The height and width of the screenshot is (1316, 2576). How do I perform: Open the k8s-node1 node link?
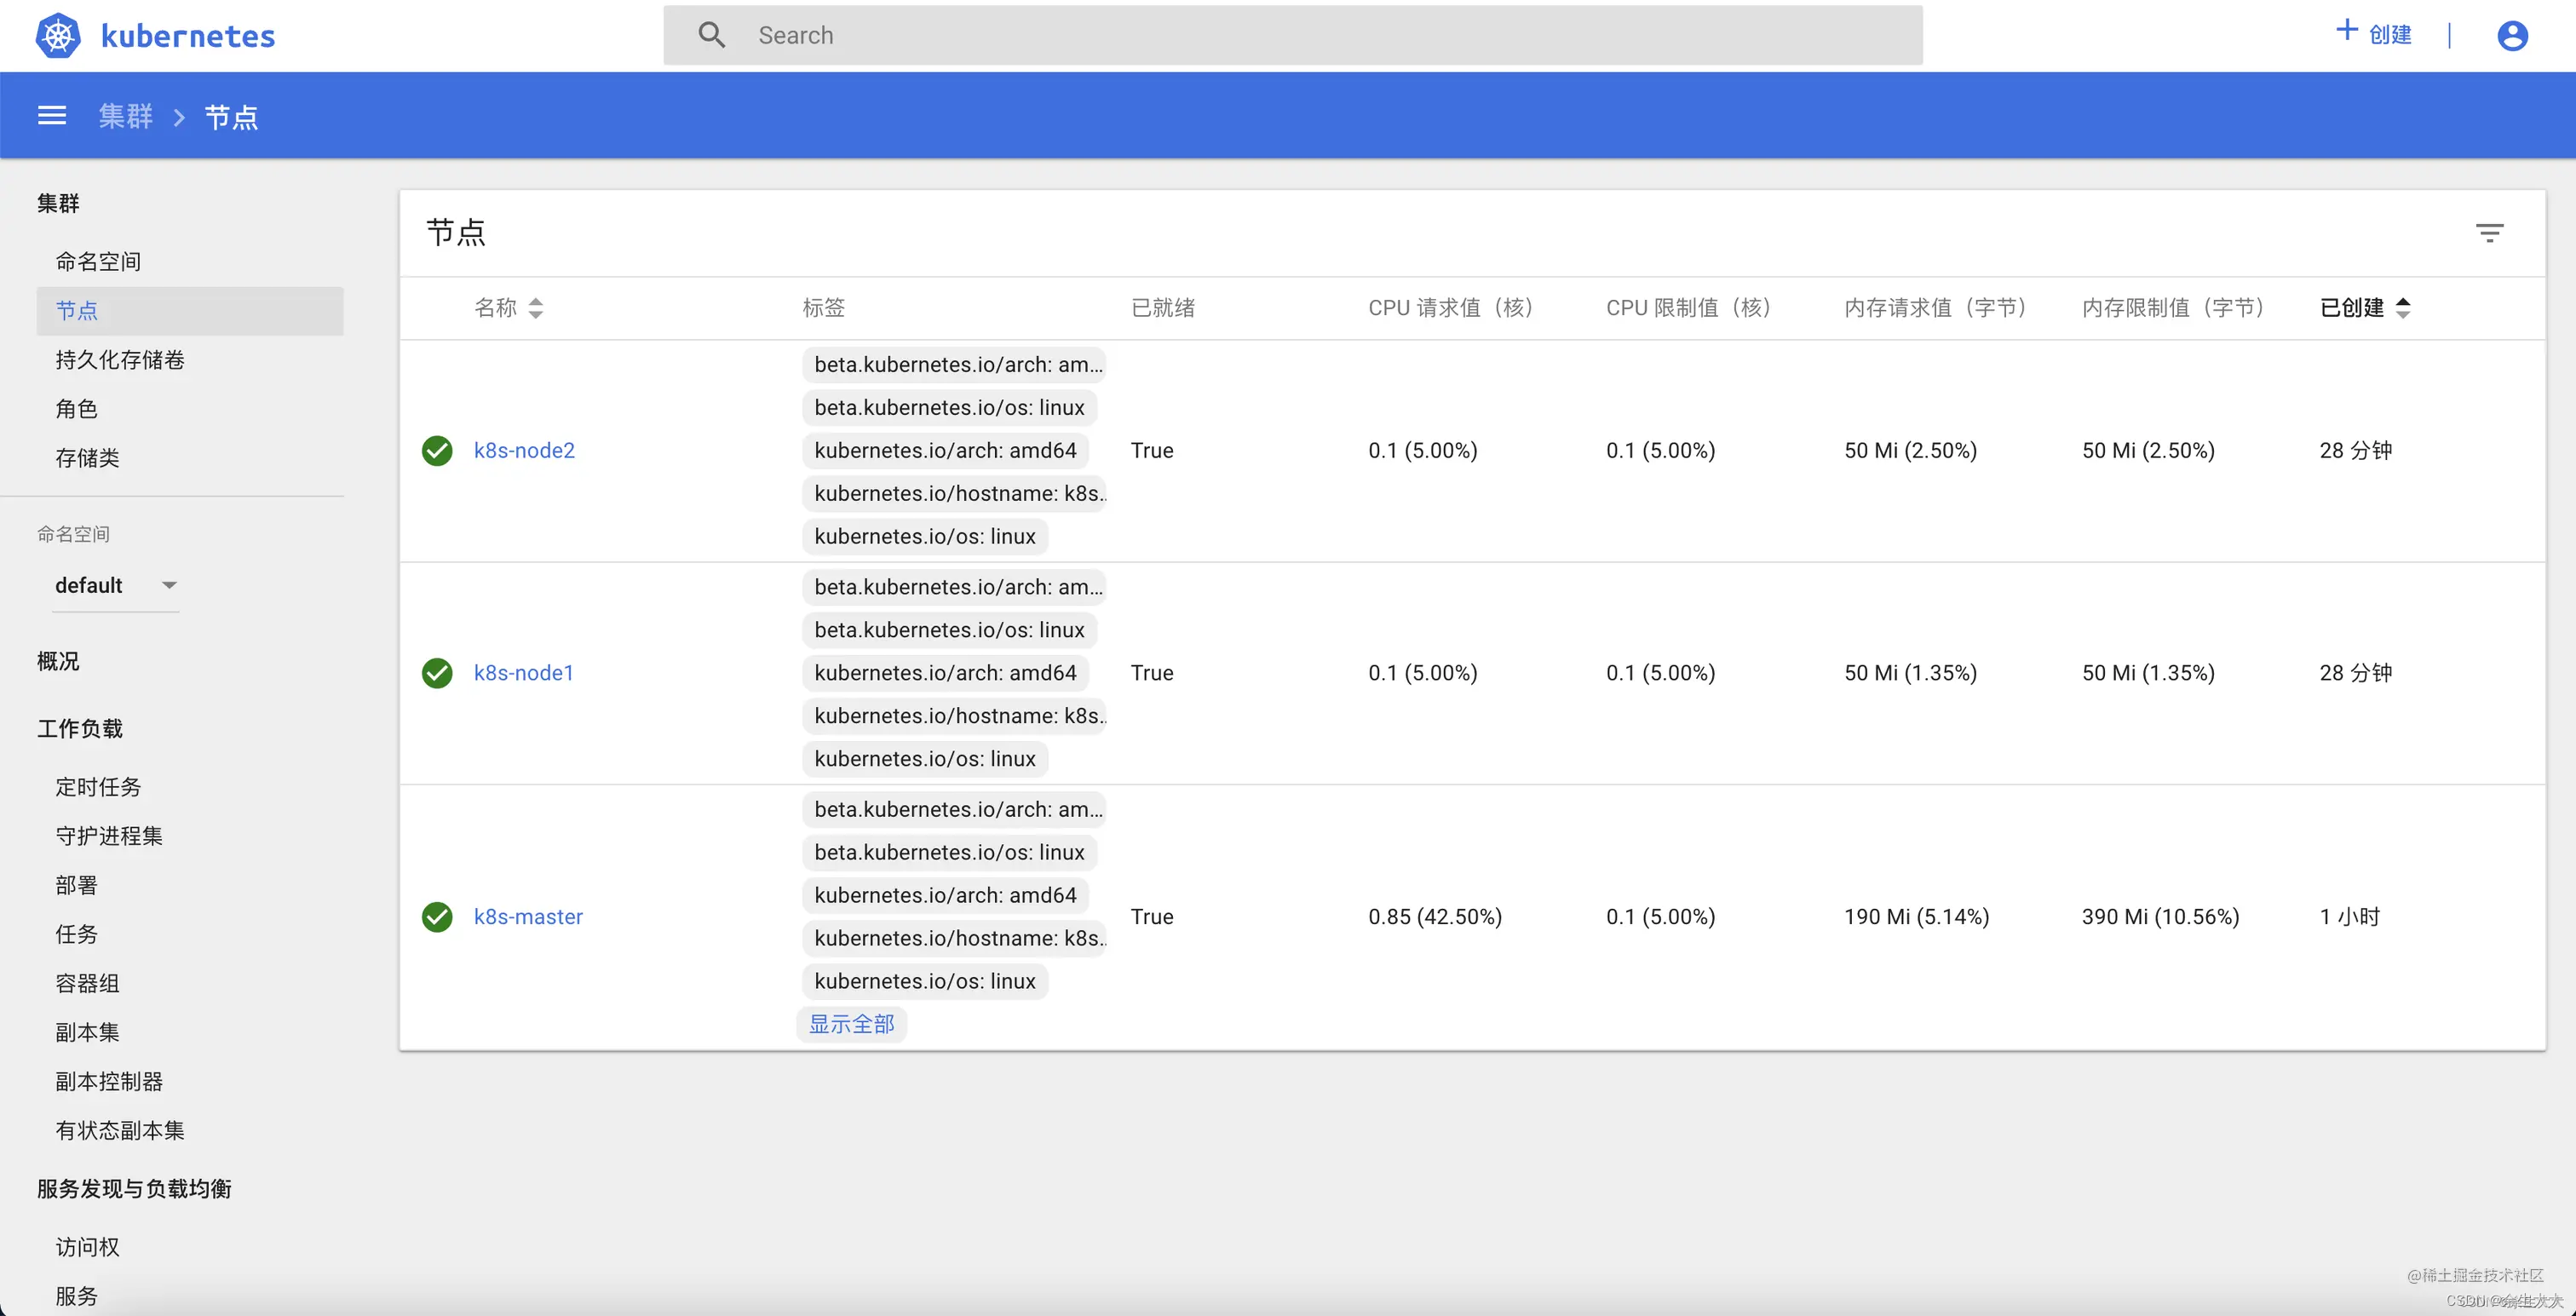[x=524, y=673]
